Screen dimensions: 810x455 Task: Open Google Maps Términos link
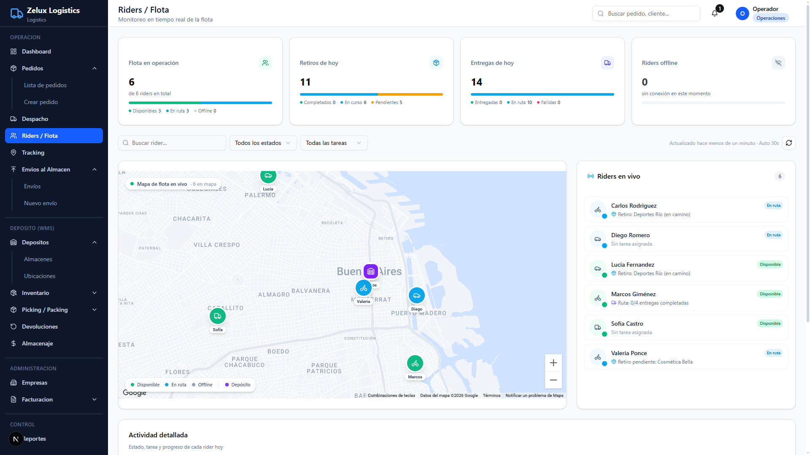[491, 396]
